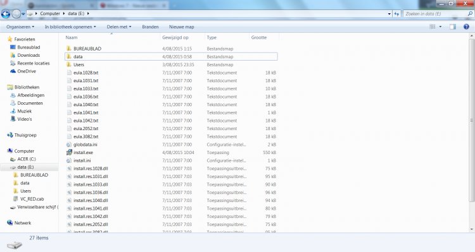This screenshot has width=475, height=252.
Task: Click the search field Zoeken in data
Action: coord(434,14)
